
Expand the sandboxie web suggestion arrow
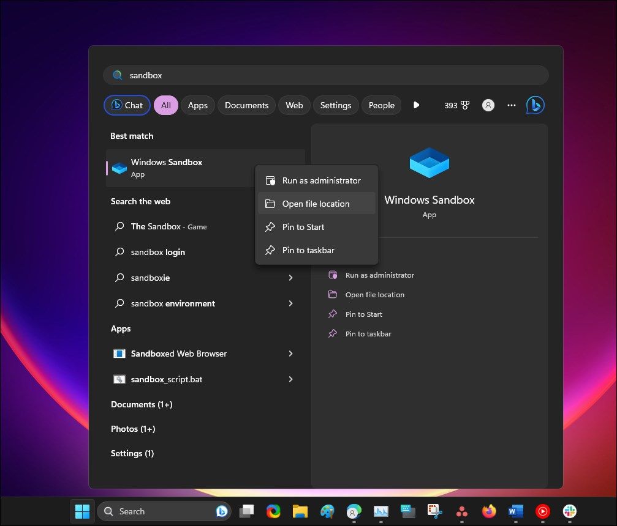(290, 278)
